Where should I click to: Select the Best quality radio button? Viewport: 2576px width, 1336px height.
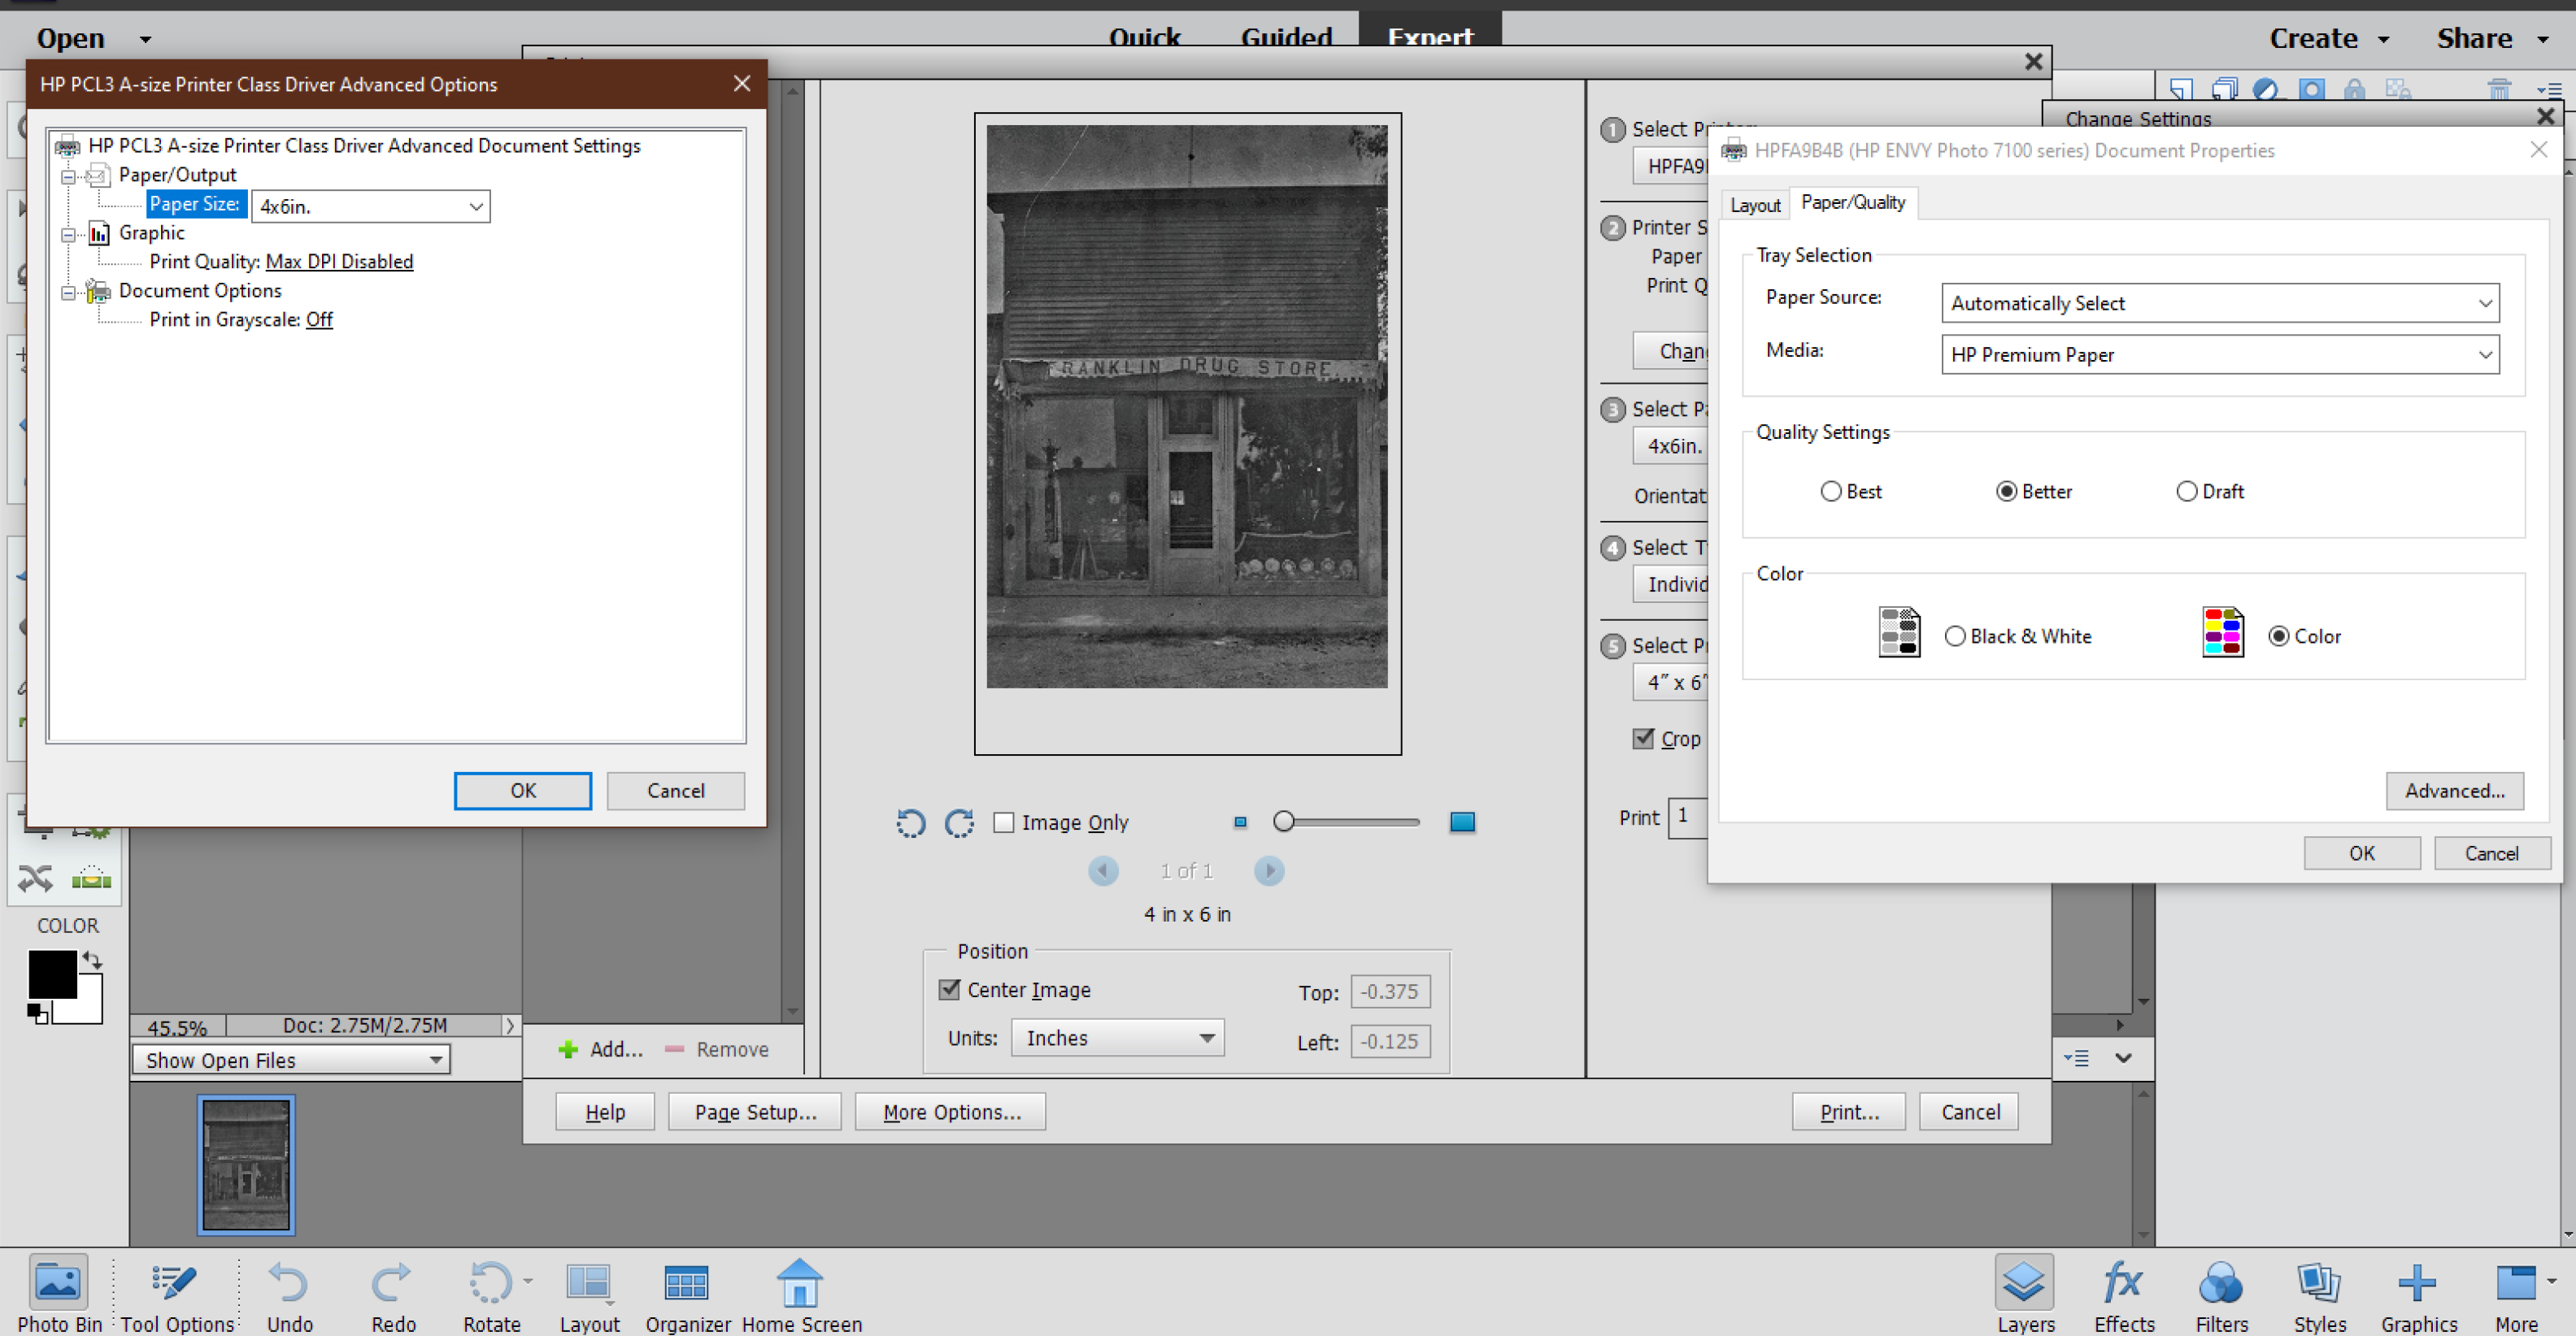coord(1830,492)
